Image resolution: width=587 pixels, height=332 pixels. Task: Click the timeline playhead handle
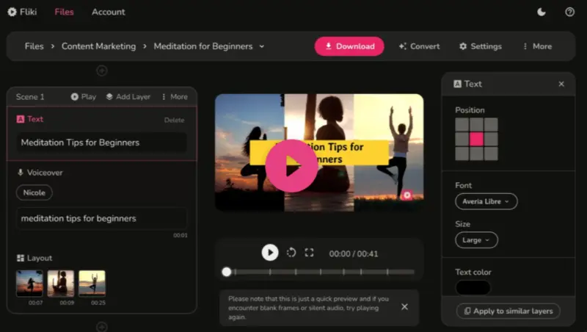click(227, 272)
